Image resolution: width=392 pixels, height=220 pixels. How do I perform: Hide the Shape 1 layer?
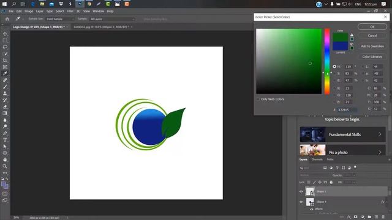point(301,191)
